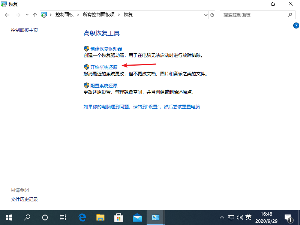Viewport: 300px width, 225px height.
Task: Launch the Mail app from the taskbar
Action: tap(137, 217)
